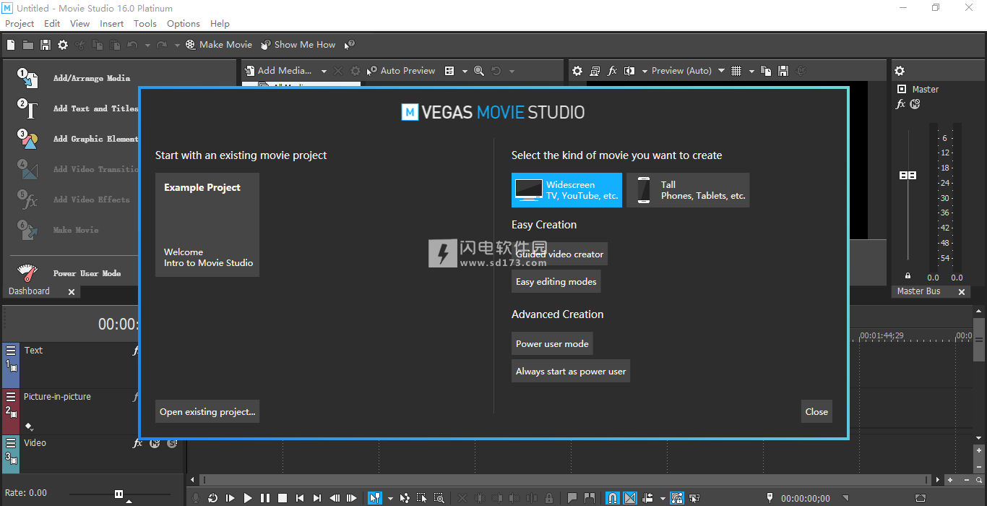This screenshot has height=506, width=987.
Task: Click the Open existing project button
Action: [207, 412]
